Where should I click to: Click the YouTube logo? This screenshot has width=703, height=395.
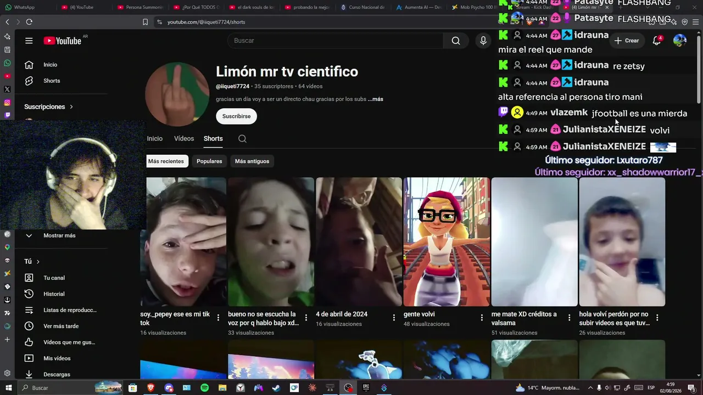click(x=63, y=41)
